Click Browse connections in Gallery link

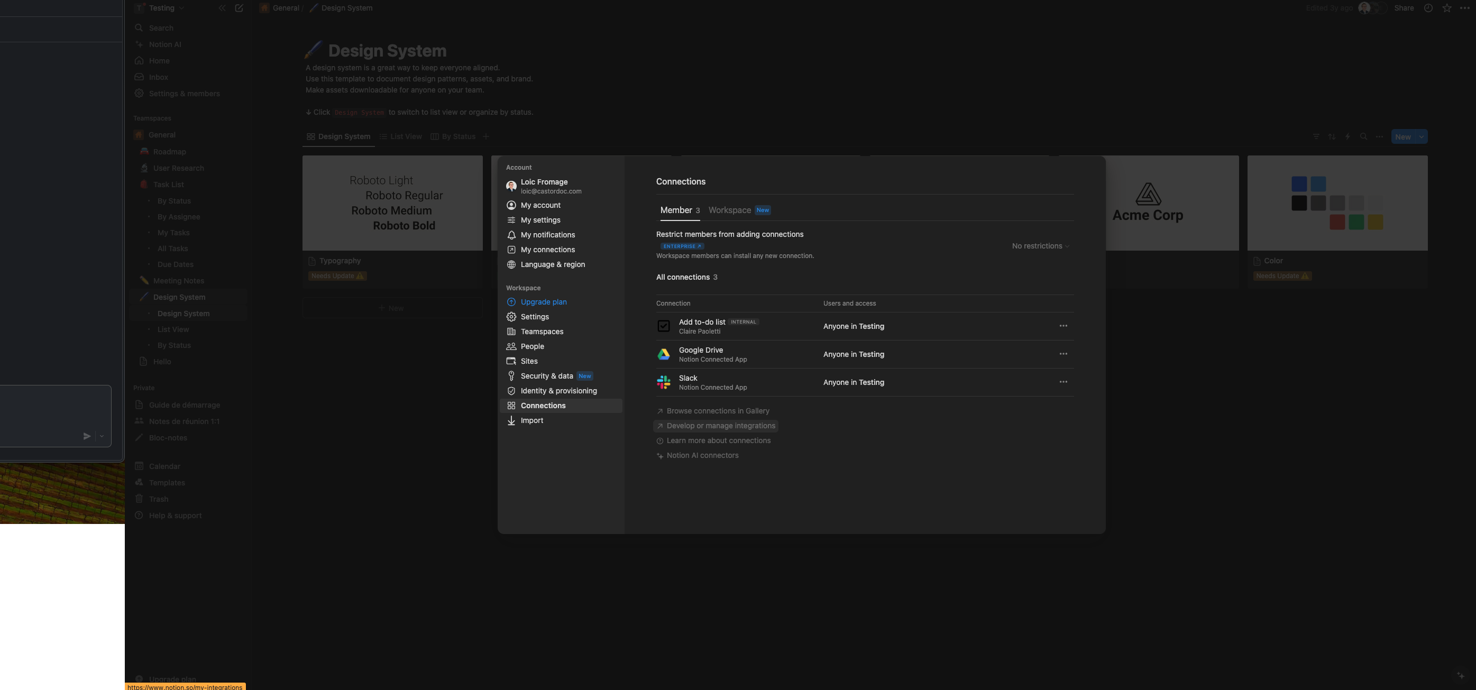[x=717, y=411]
